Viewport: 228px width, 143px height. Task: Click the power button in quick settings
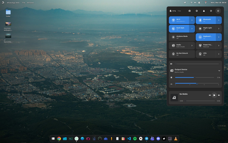218,11
